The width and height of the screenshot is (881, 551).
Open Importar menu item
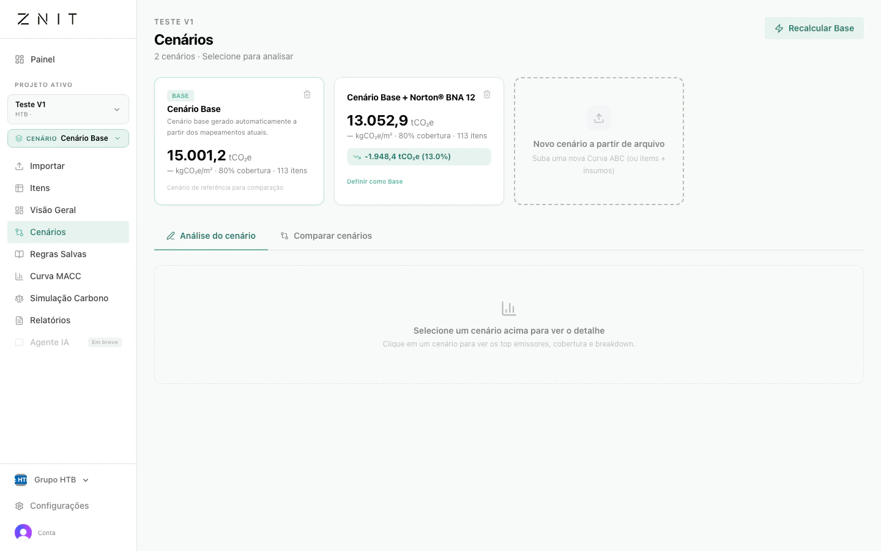(x=68, y=166)
